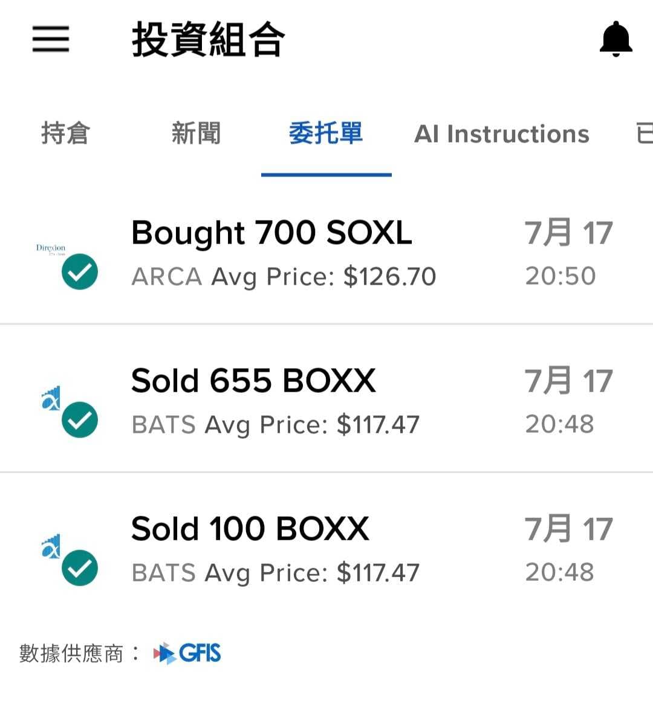
Task: Tap the green checkmark on the Sold 100 BOXX order
Action: [x=80, y=567]
